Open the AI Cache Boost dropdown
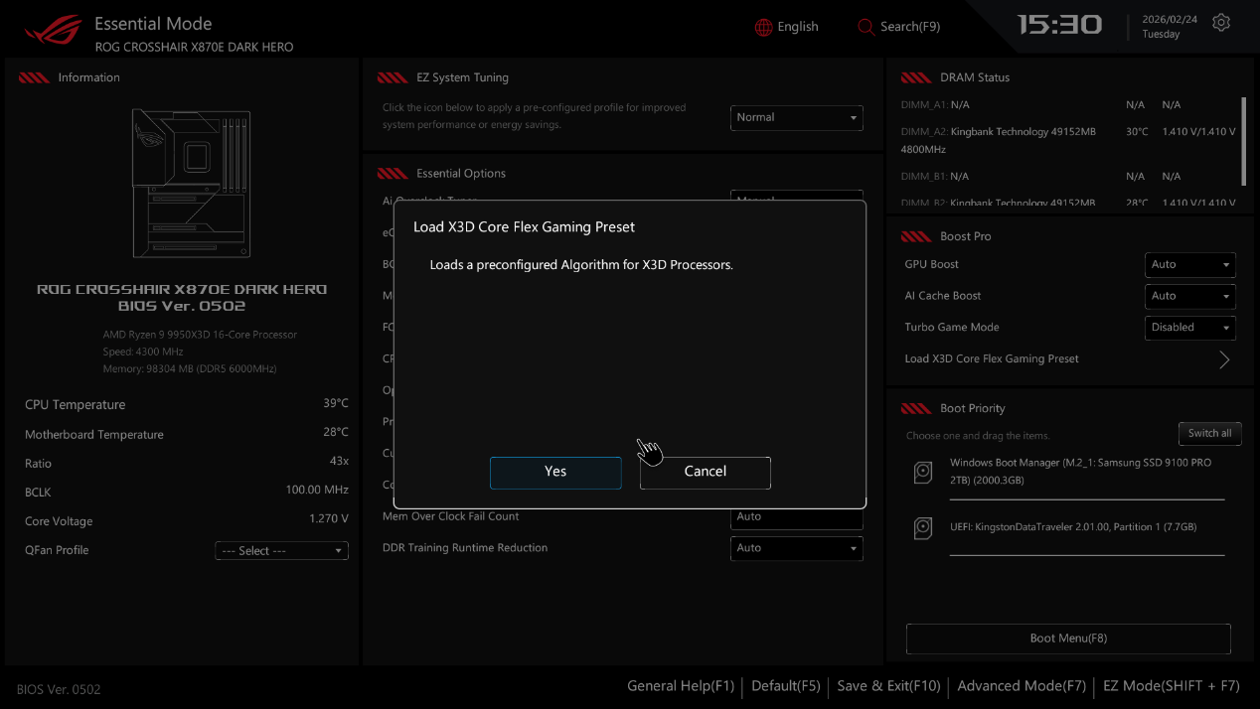The image size is (1260, 709). pos(1190,296)
